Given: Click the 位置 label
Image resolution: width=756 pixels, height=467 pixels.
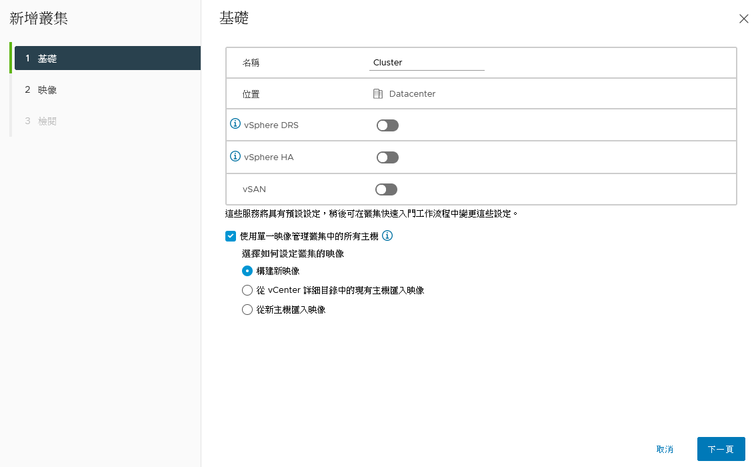Looking at the screenshot, I should click(x=251, y=94).
